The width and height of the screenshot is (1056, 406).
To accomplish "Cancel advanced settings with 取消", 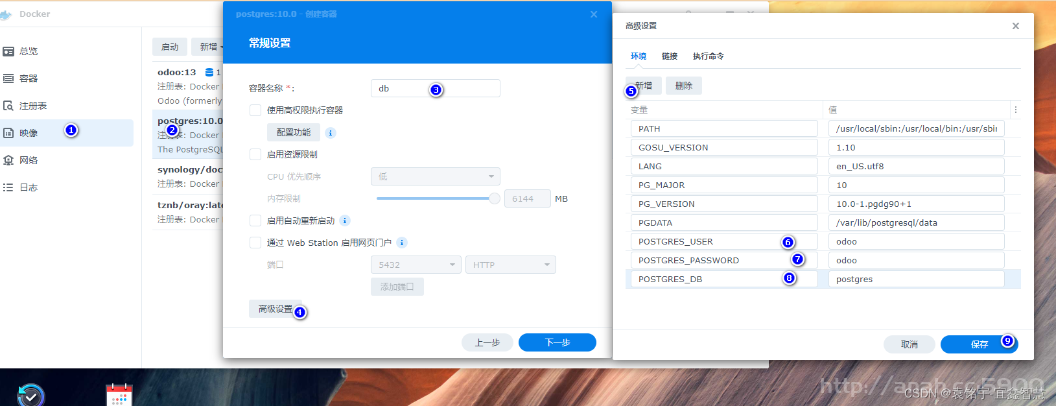I will pyautogui.click(x=909, y=344).
